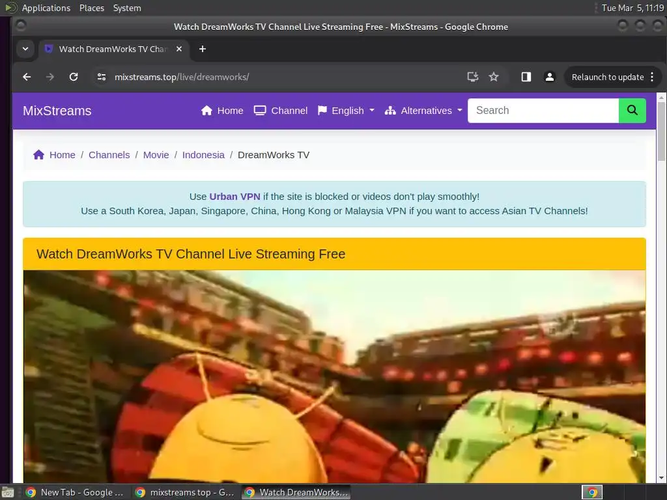This screenshot has height=500, width=667.
Task: Click the sitemap icon beside Alternatives
Action: [390, 111]
